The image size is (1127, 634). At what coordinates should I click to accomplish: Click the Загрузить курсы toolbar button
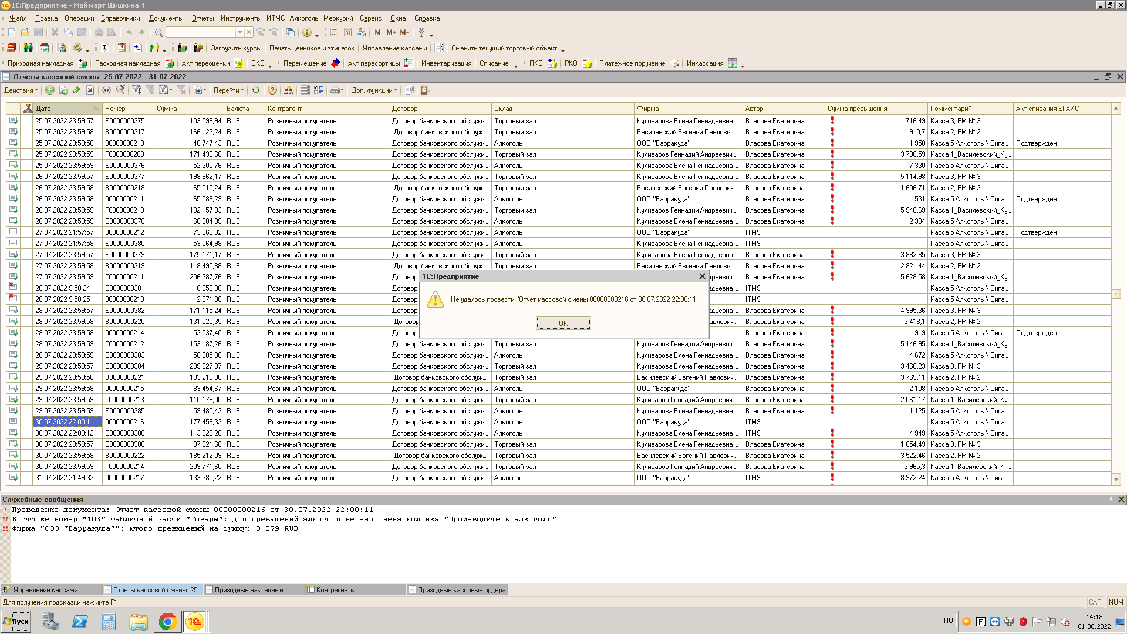[x=236, y=48]
